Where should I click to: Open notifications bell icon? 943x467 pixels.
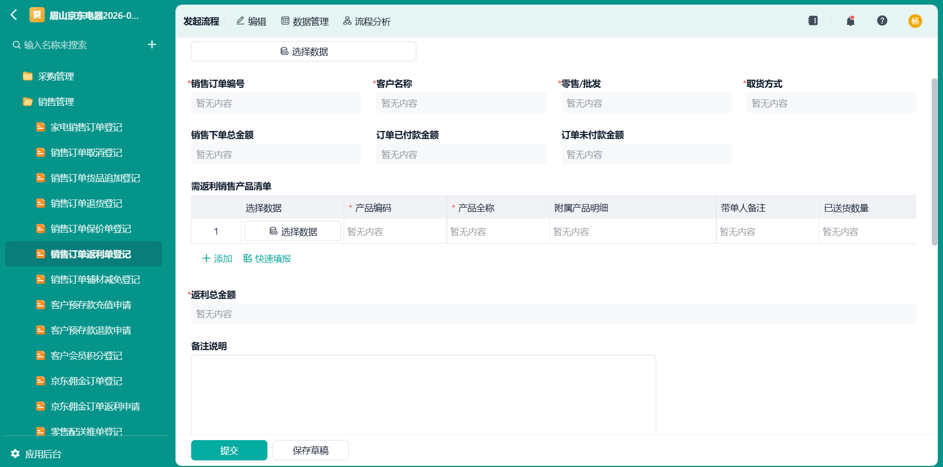tap(850, 21)
